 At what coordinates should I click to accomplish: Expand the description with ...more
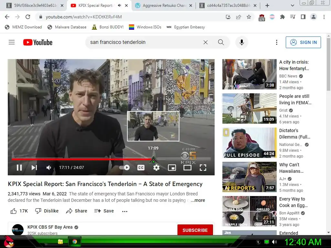[198, 200]
